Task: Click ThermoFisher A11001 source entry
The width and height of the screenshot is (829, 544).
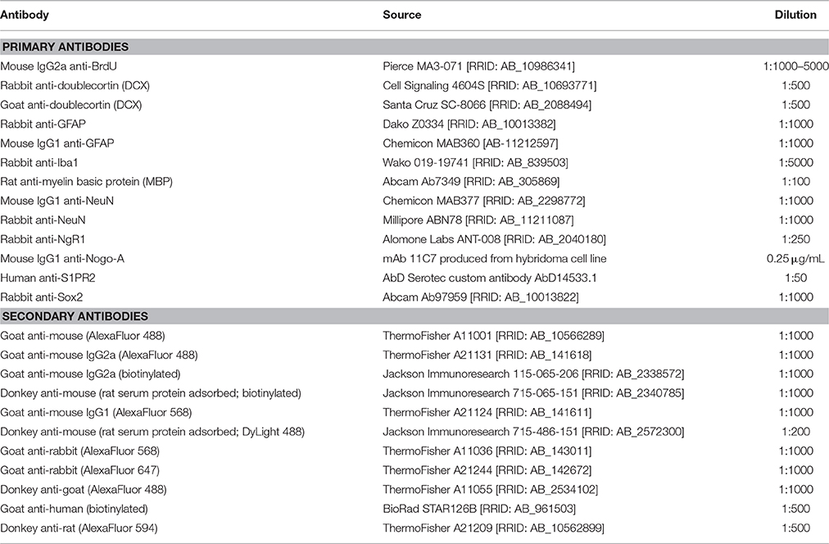Action: pyautogui.click(x=493, y=336)
